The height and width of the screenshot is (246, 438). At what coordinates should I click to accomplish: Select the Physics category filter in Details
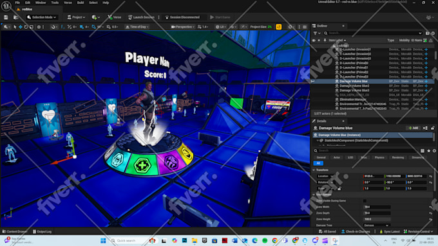[379, 158]
